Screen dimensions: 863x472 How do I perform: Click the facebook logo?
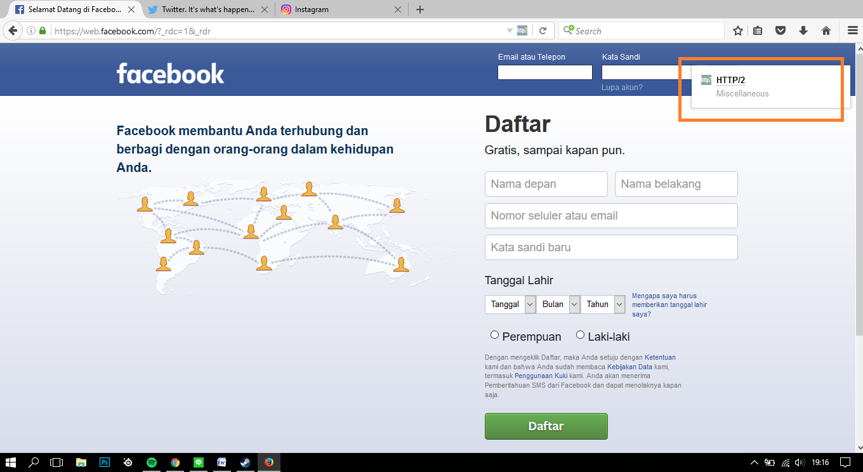pyautogui.click(x=170, y=74)
